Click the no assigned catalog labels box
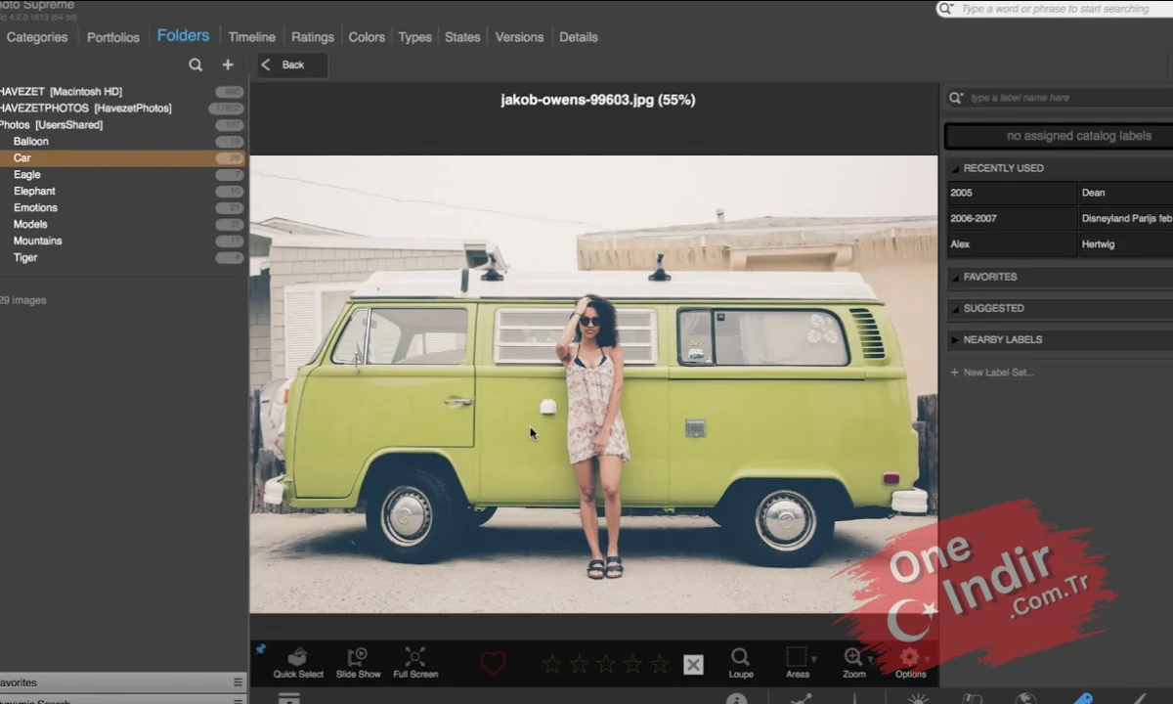The width and height of the screenshot is (1173, 704). click(x=1060, y=136)
